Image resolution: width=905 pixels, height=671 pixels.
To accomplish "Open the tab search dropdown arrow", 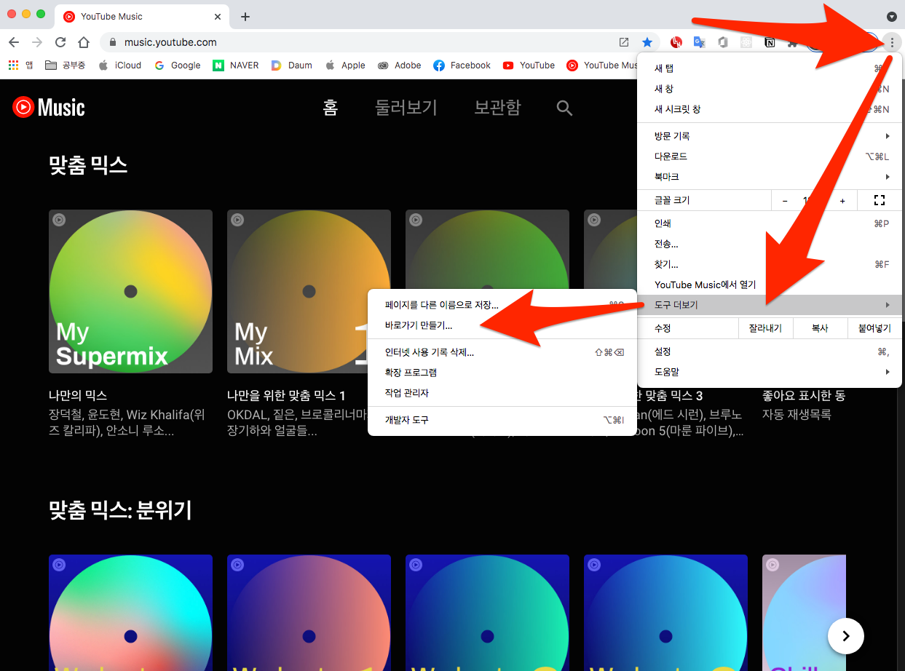I will coord(892,16).
